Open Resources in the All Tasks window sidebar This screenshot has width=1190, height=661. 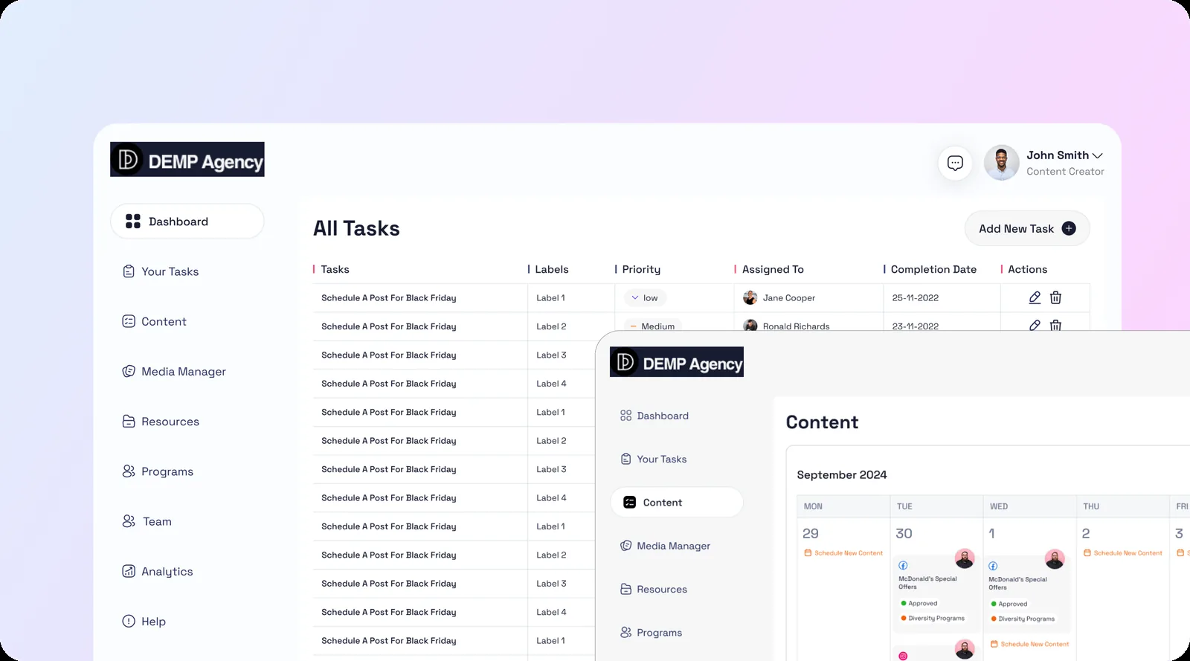pos(161,422)
